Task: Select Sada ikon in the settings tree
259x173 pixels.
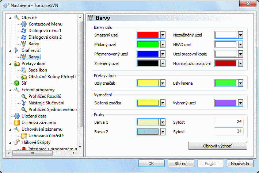Action: tap(38, 70)
